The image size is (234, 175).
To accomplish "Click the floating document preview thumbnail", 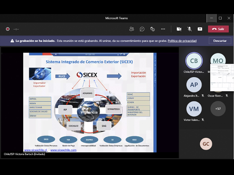I will [x=222, y=77].
